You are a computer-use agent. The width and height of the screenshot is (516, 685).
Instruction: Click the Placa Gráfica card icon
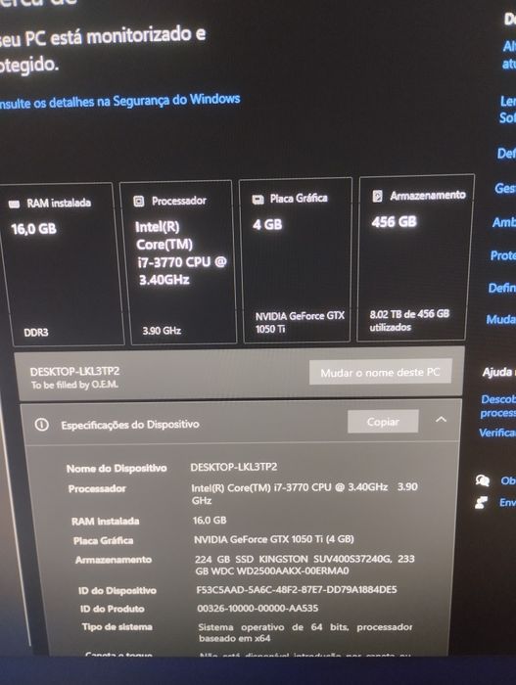(258, 200)
